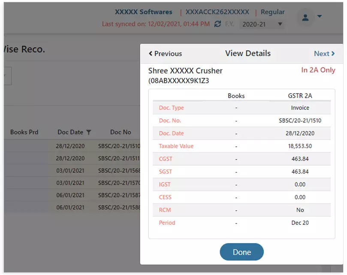Click the GSTR 2A column header
The image size is (347, 275).
pos(300,96)
